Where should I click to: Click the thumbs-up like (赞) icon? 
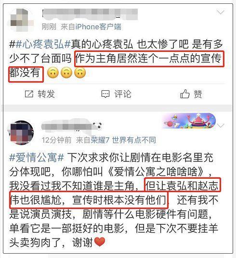(x=184, y=94)
